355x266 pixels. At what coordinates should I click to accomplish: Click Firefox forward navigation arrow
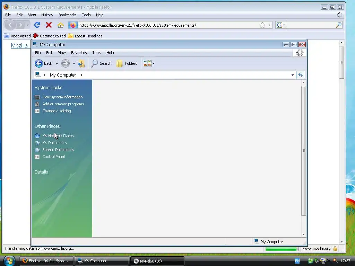pos(20,25)
